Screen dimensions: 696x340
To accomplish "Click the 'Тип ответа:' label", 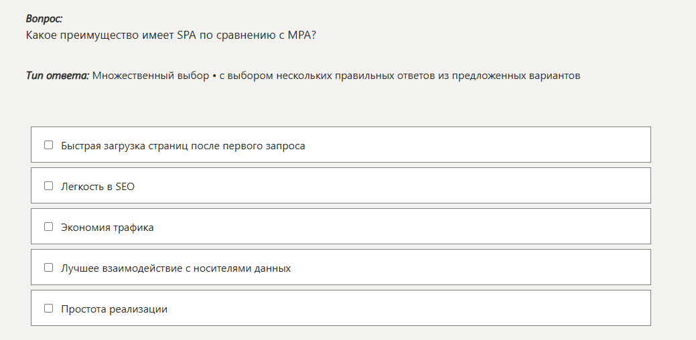I will [57, 76].
